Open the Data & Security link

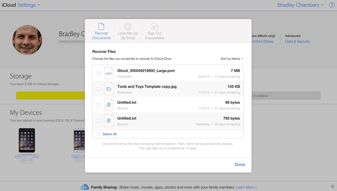(297, 41)
